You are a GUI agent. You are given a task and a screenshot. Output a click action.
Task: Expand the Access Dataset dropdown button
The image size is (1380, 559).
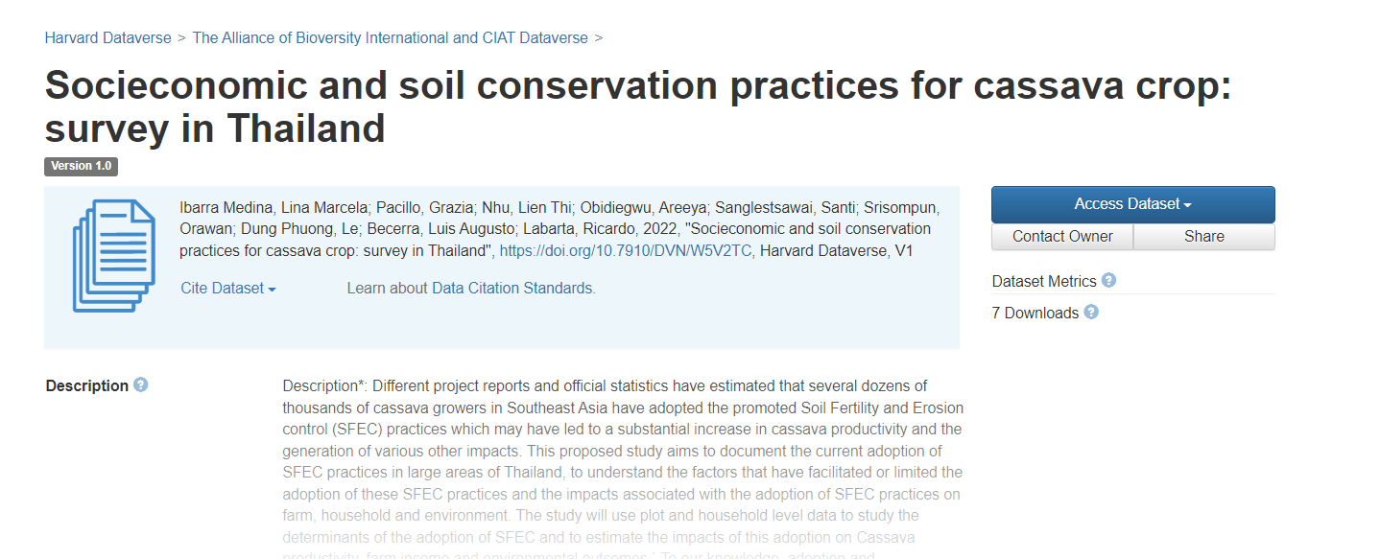coord(1132,204)
